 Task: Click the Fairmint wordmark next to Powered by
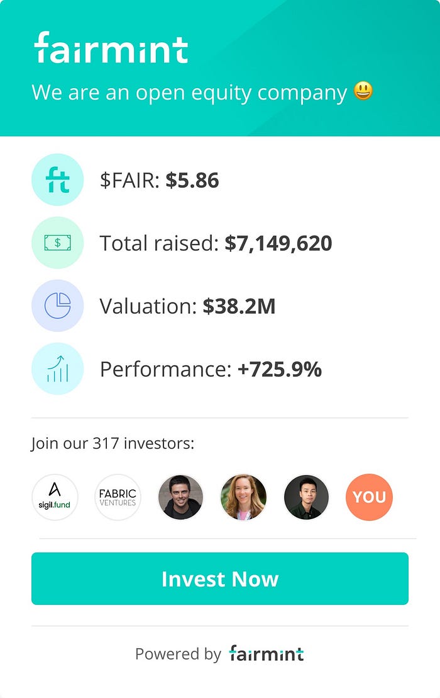click(267, 654)
